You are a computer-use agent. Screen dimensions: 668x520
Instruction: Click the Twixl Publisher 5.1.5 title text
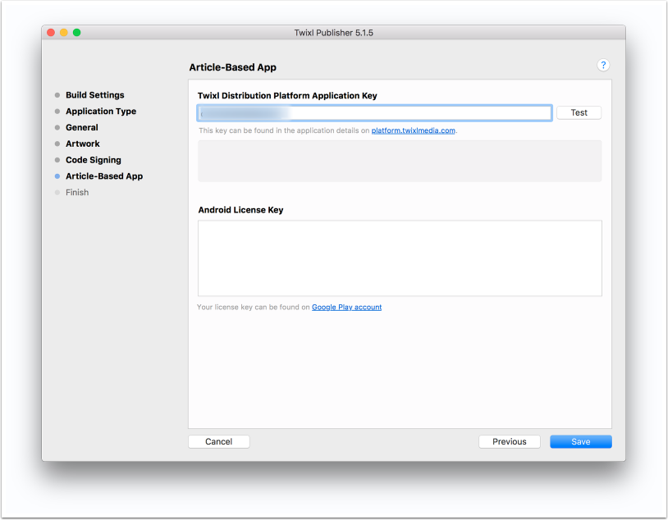[333, 33]
